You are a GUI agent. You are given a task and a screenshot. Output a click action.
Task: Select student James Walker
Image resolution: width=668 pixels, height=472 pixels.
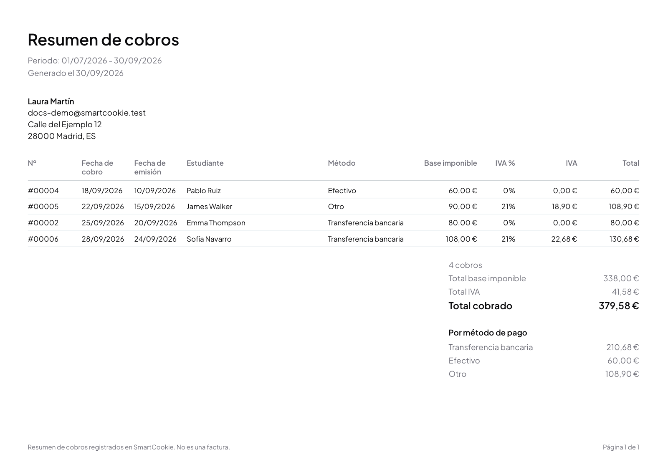coord(209,207)
